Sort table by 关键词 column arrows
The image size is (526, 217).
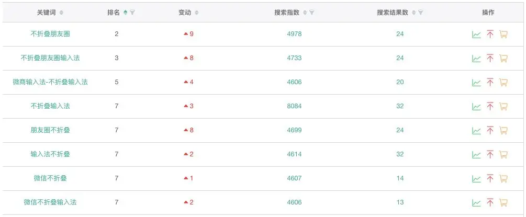pos(61,13)
